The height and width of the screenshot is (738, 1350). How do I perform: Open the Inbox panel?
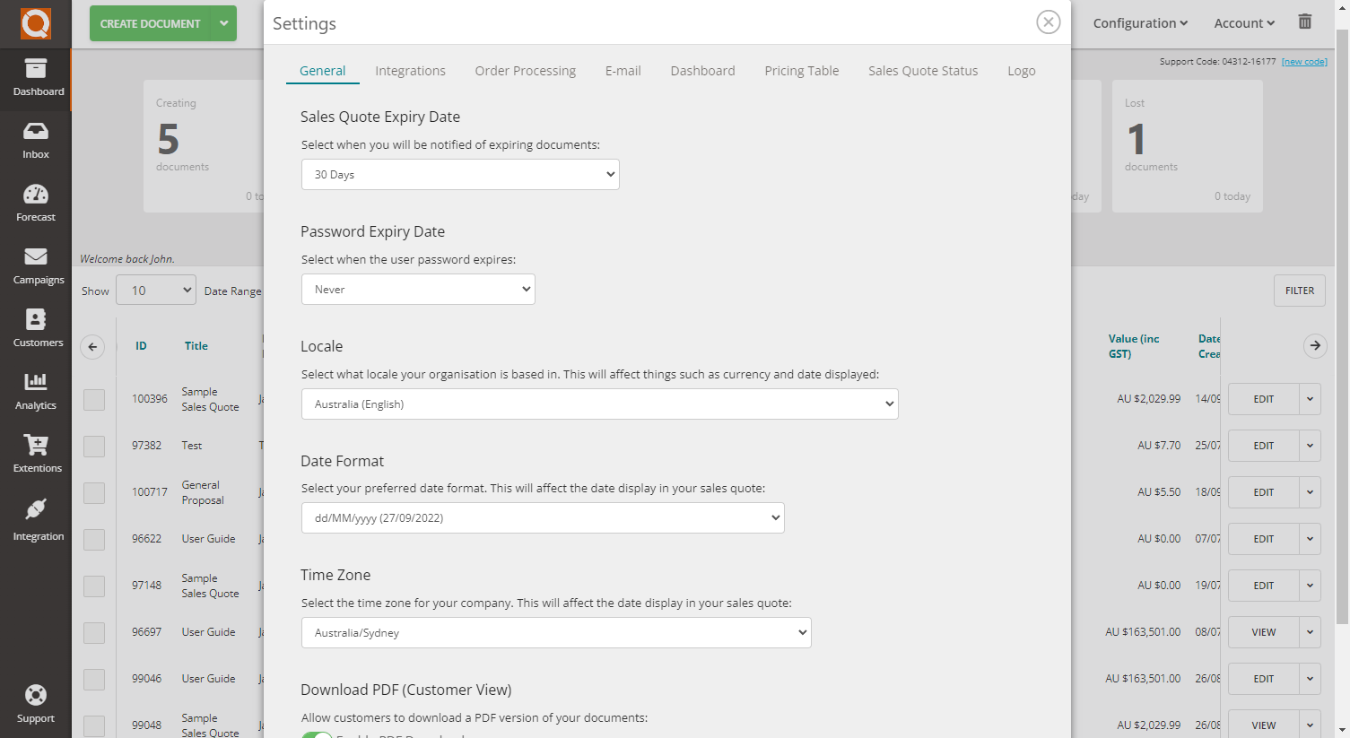point(36,139)
